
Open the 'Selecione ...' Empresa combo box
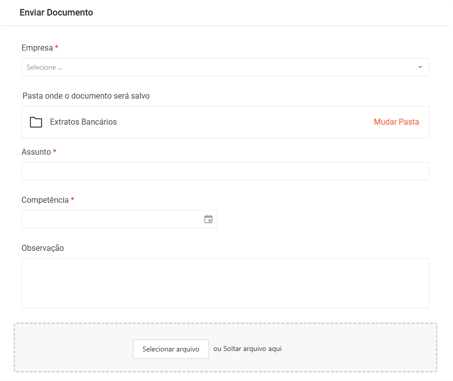pyautogui.click(x=225, y=67)
